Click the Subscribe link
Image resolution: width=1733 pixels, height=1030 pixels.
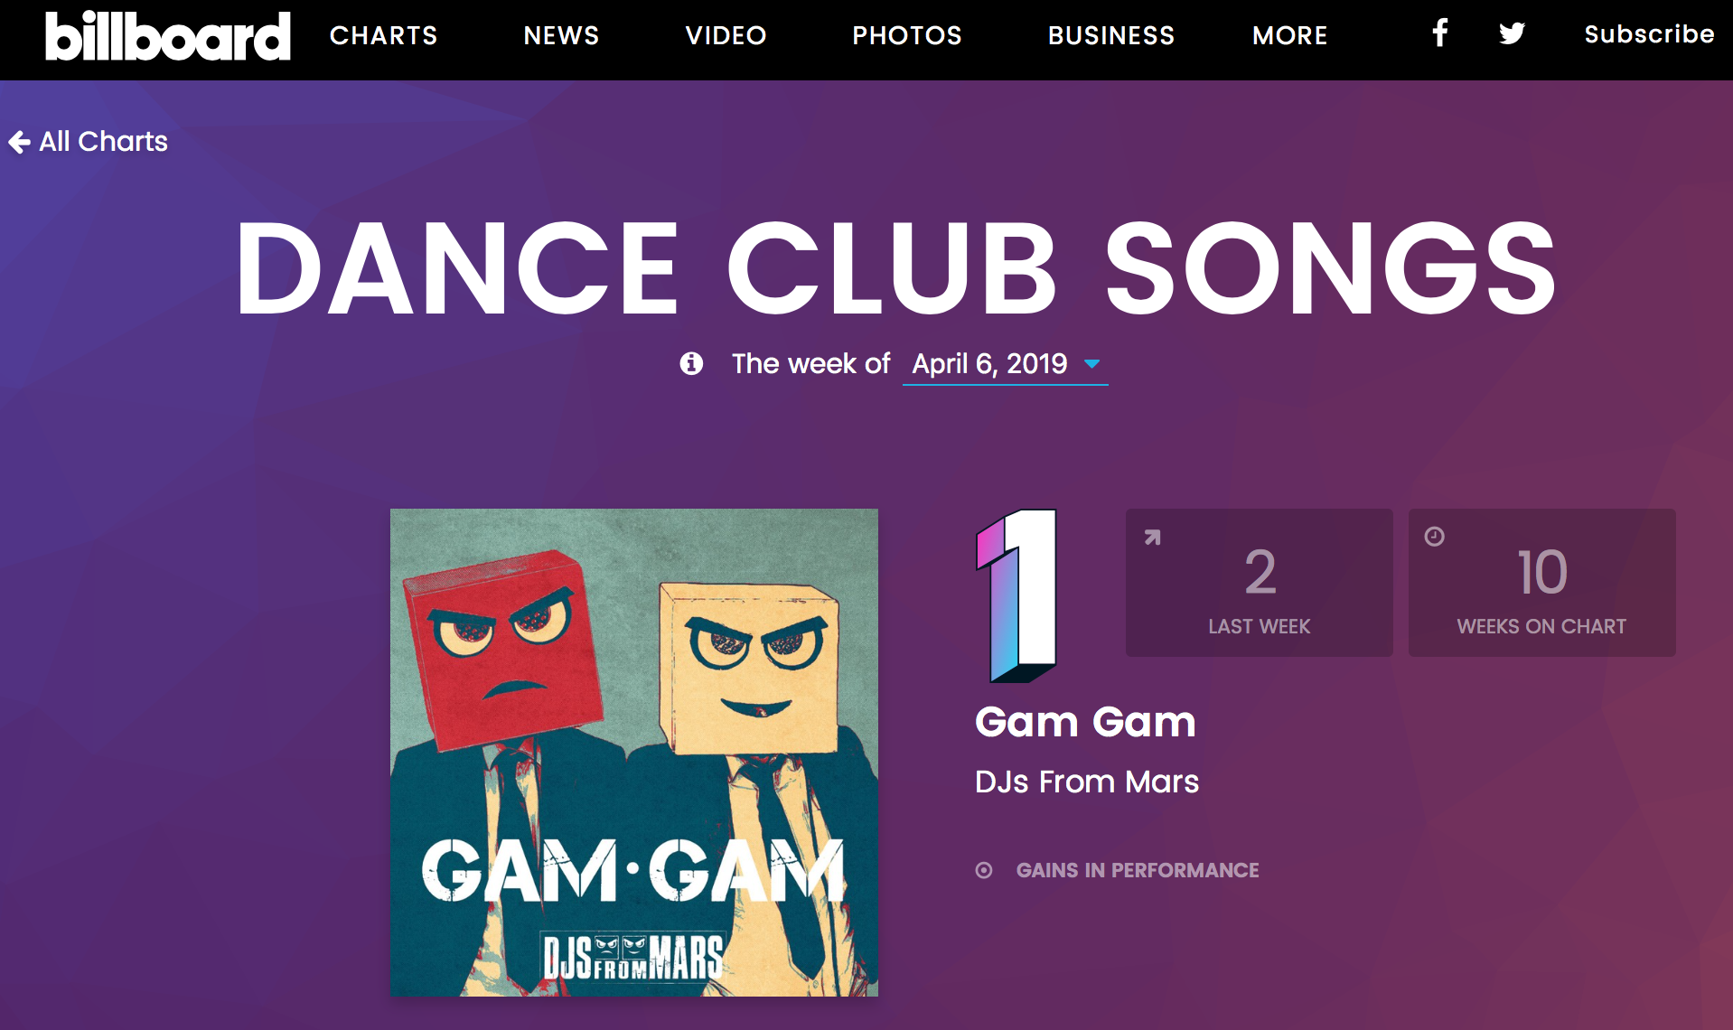[1649, 34]
